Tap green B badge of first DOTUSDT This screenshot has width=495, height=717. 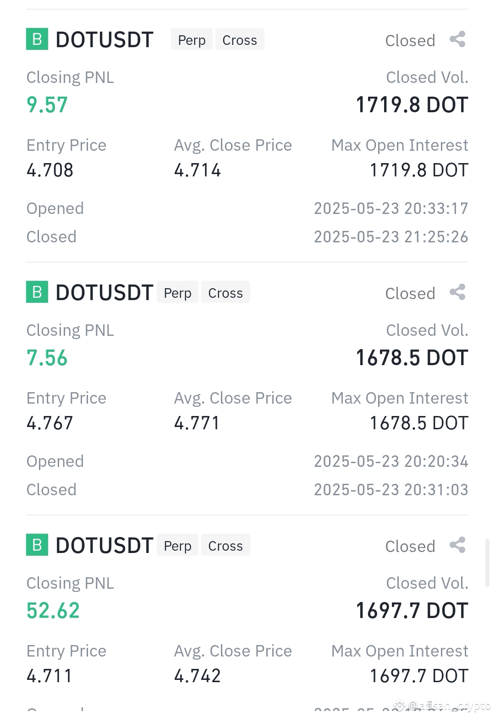coord(37,39)
